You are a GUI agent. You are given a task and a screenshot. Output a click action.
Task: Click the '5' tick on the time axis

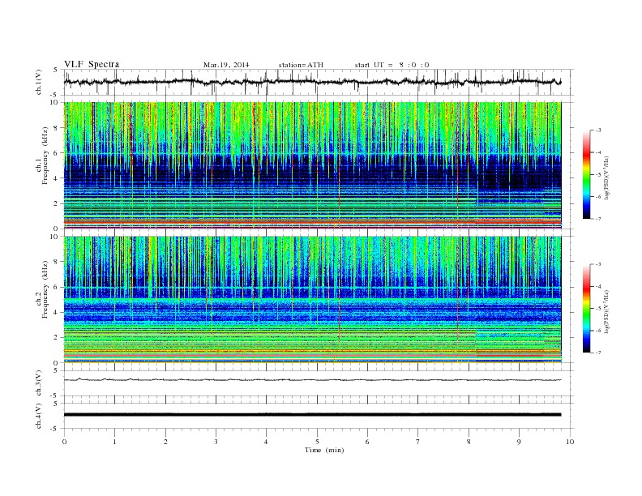317,442
